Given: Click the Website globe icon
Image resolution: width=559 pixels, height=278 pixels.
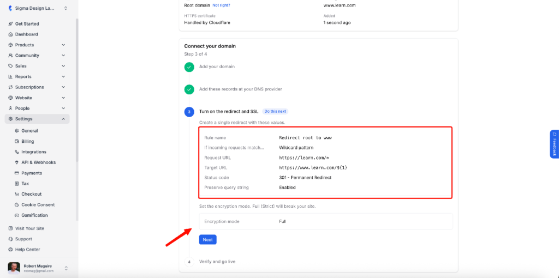Looking at the screenshot, I should click(10, 98).
